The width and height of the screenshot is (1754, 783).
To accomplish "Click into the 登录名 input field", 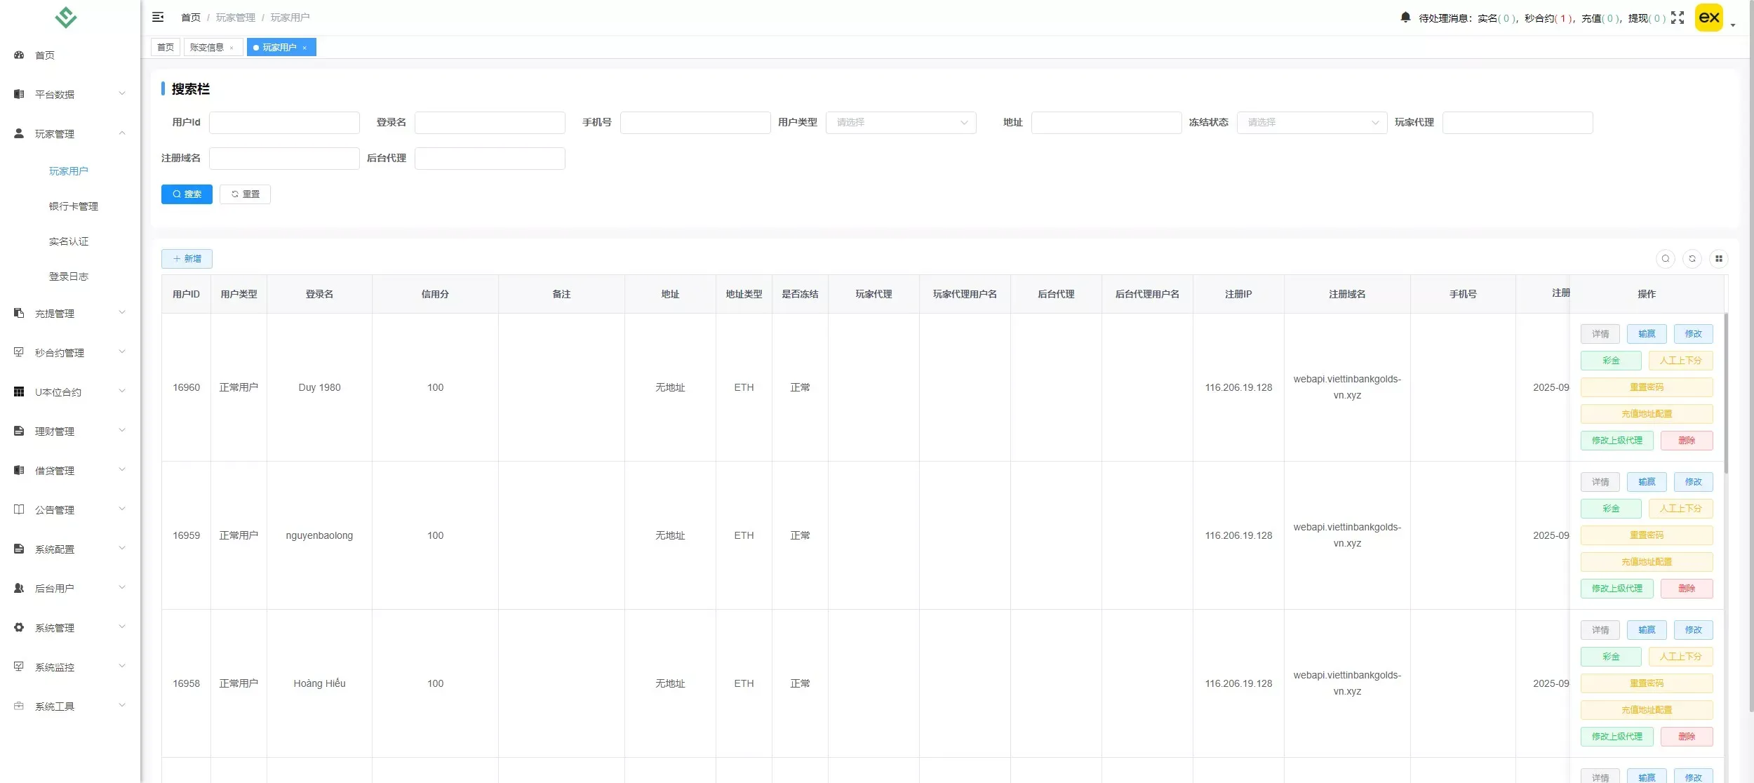I will click(x=490, y=123).
